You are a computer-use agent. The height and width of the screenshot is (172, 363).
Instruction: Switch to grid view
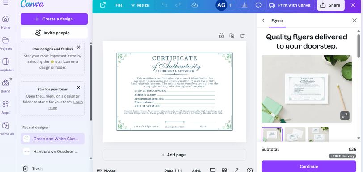tap(224, 170)
